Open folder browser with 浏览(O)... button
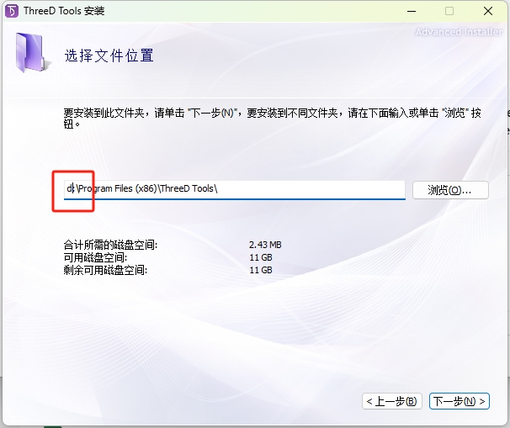This screenshot has width=510, height=428. [450, 190]
